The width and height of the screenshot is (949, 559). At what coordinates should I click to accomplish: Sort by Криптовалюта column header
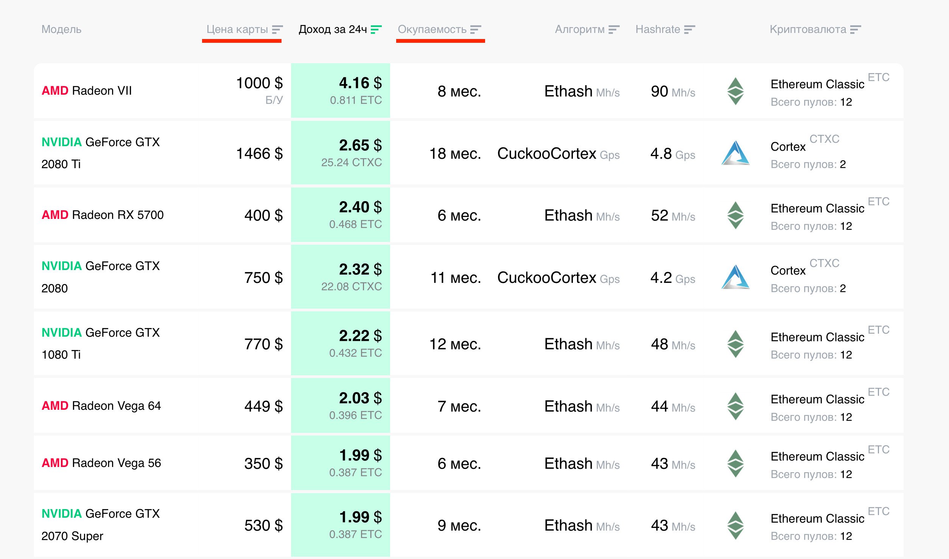[815, 30]
